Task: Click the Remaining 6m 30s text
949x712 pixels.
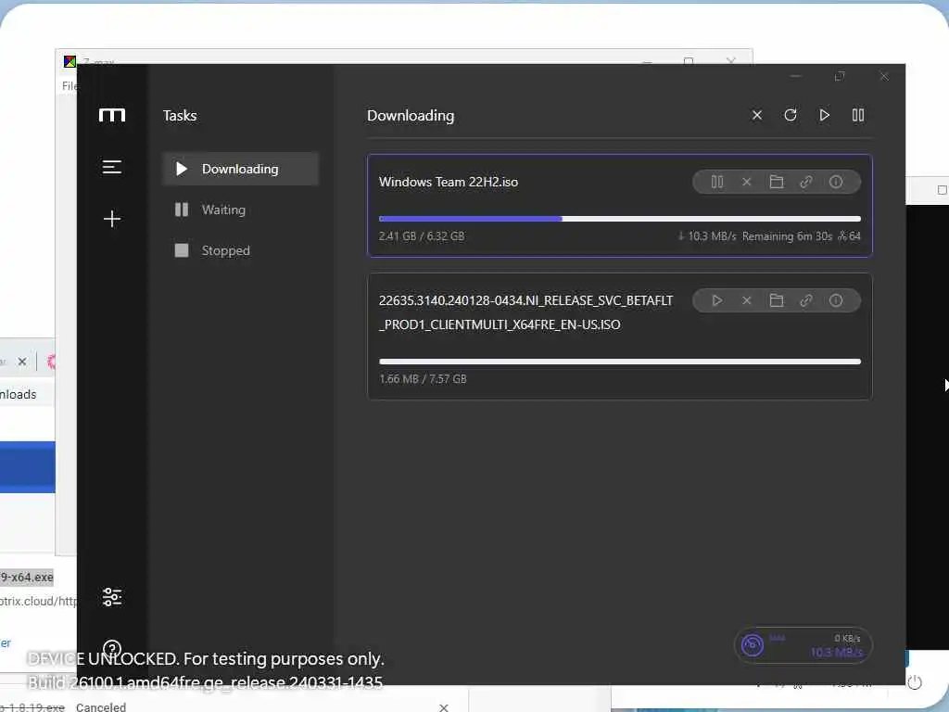Action: click(x=787, y=236)
